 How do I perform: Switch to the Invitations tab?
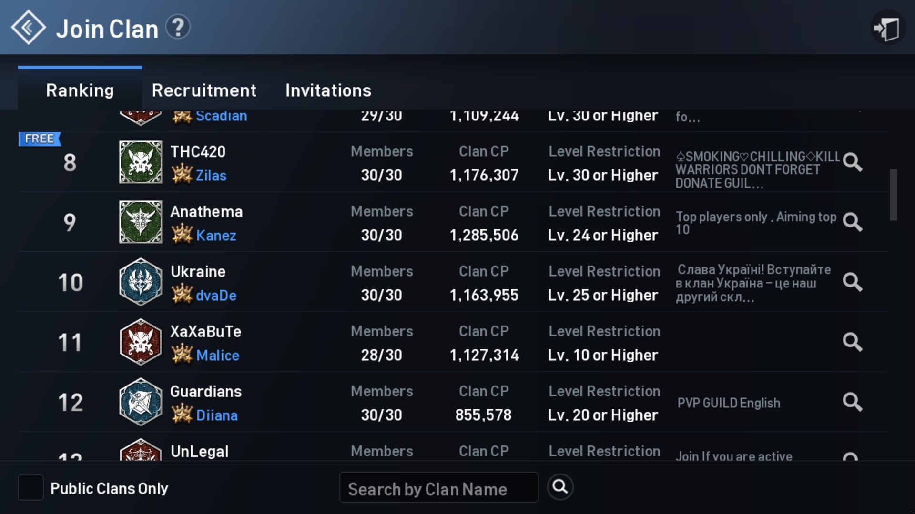(328, 90)
